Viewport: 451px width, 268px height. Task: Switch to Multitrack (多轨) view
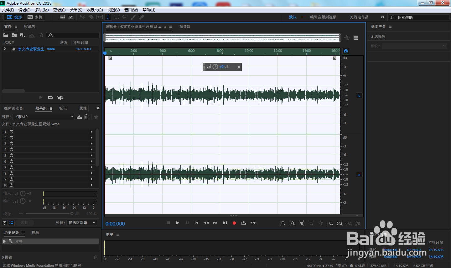click(35, 17)
